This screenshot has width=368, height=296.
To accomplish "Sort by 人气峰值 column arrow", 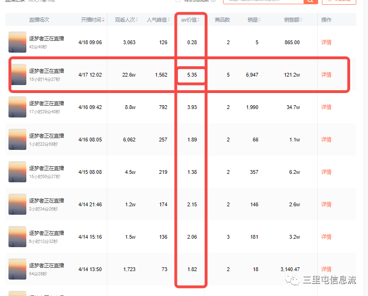I will click(x=168, y=20).
